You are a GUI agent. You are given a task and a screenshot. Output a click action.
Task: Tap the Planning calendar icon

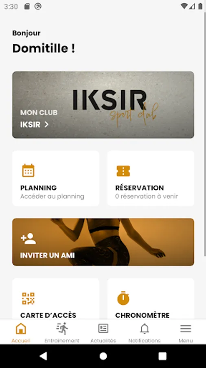(x=28, y=171)
